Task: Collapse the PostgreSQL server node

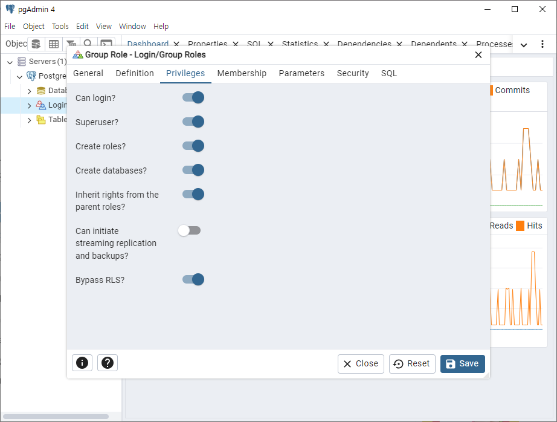Action: [x=19, y=76]
